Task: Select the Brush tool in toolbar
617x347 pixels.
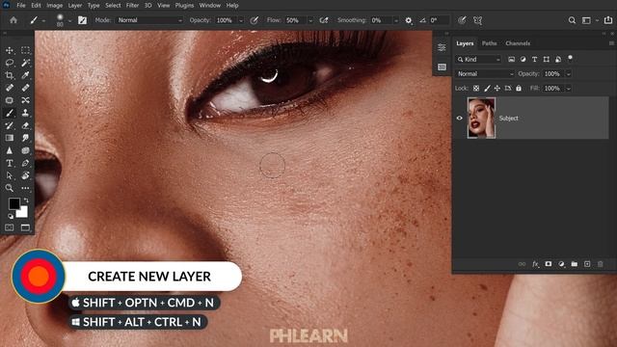Action: (10, 113)
